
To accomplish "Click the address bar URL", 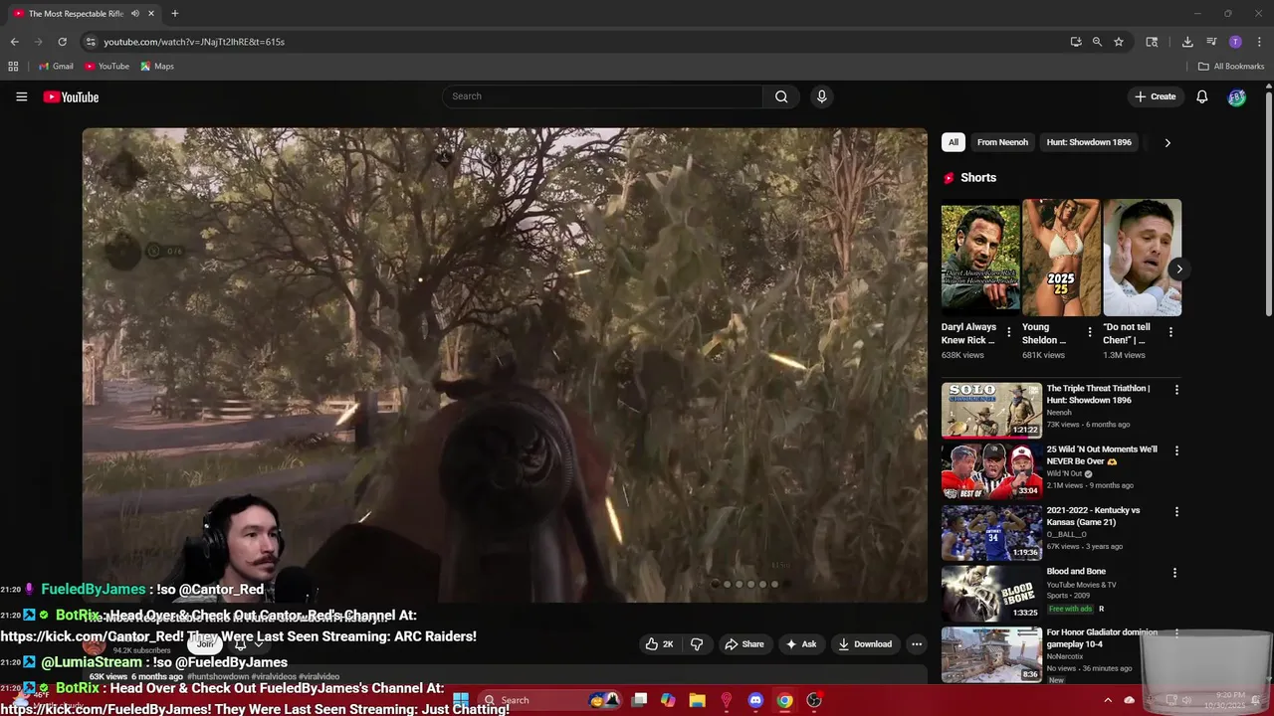I will coord(194,42).
